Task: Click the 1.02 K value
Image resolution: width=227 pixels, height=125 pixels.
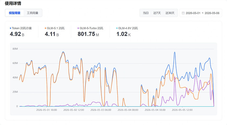Action: (123, 34)
